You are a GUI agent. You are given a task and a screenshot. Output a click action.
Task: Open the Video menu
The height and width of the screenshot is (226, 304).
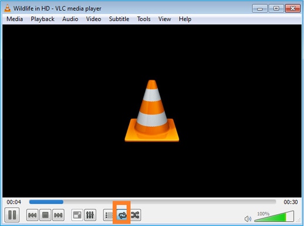pos(93,19)
